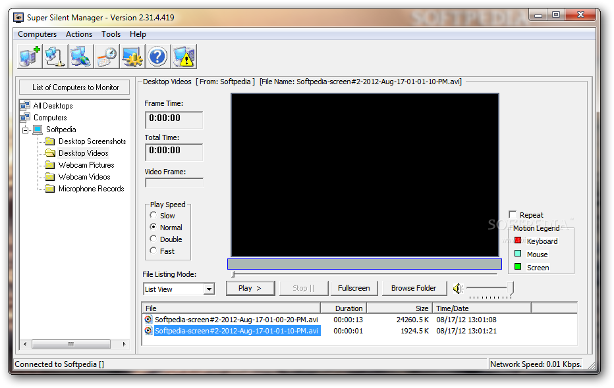The height and width of the screenshot is (388, 614).
Task: Click the computers with globe toolbar icon
Action: (80, 57)
